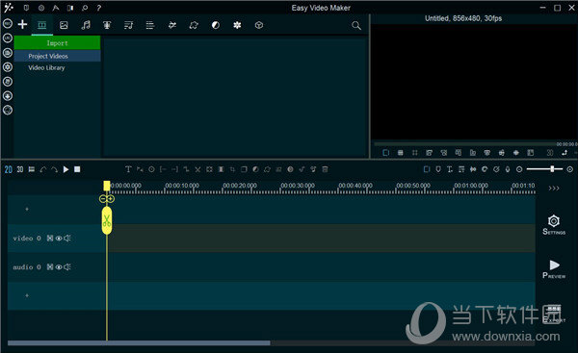Click the redo arrow in timeline toolbar
This screenshot has width=578, height=353.
54,169
